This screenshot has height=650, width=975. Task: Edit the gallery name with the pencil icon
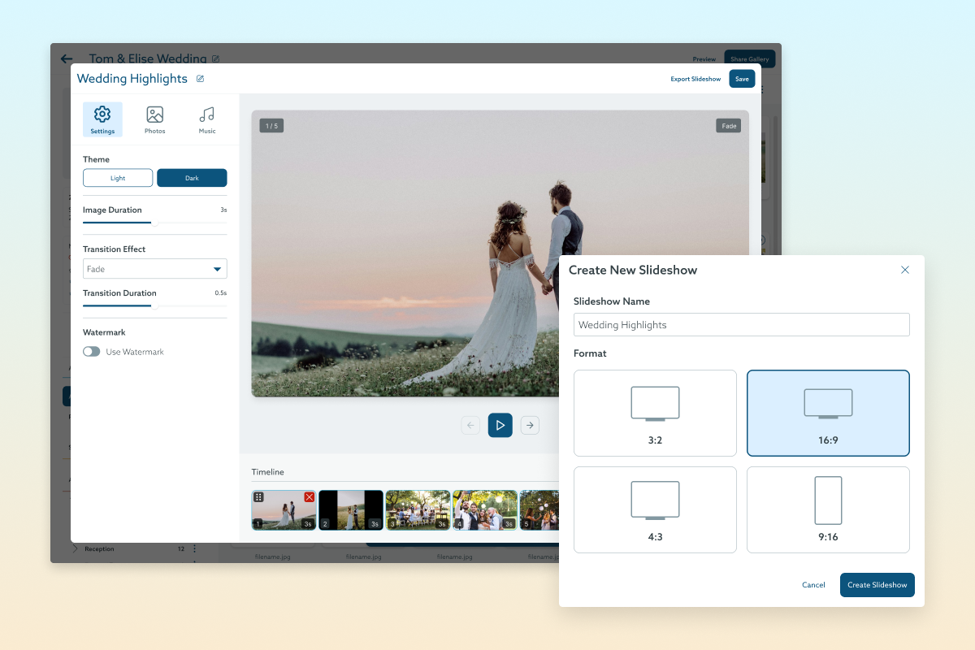click(x=214, y=58)
